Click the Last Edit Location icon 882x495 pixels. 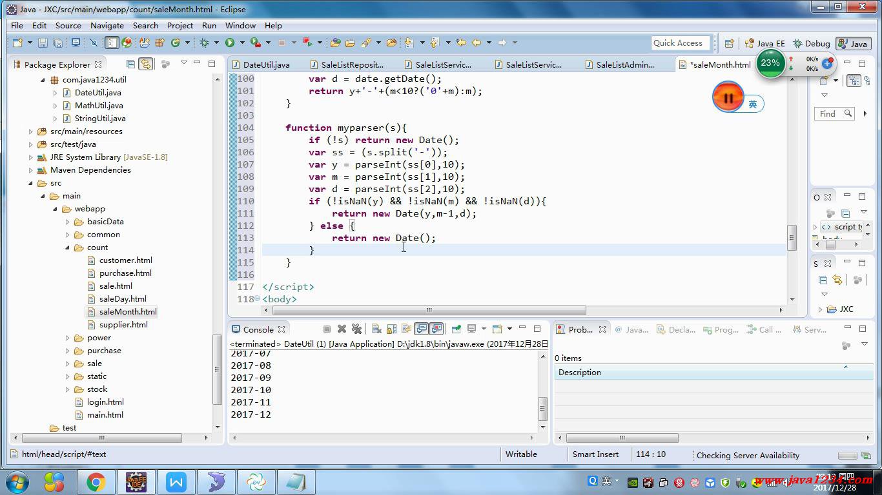pyautogui.click(x=461, y=43)
